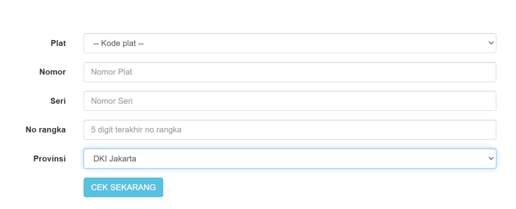The image size is (516, 209).
Task: Click the "No rangka" field label
Action: tap(46, 130)
